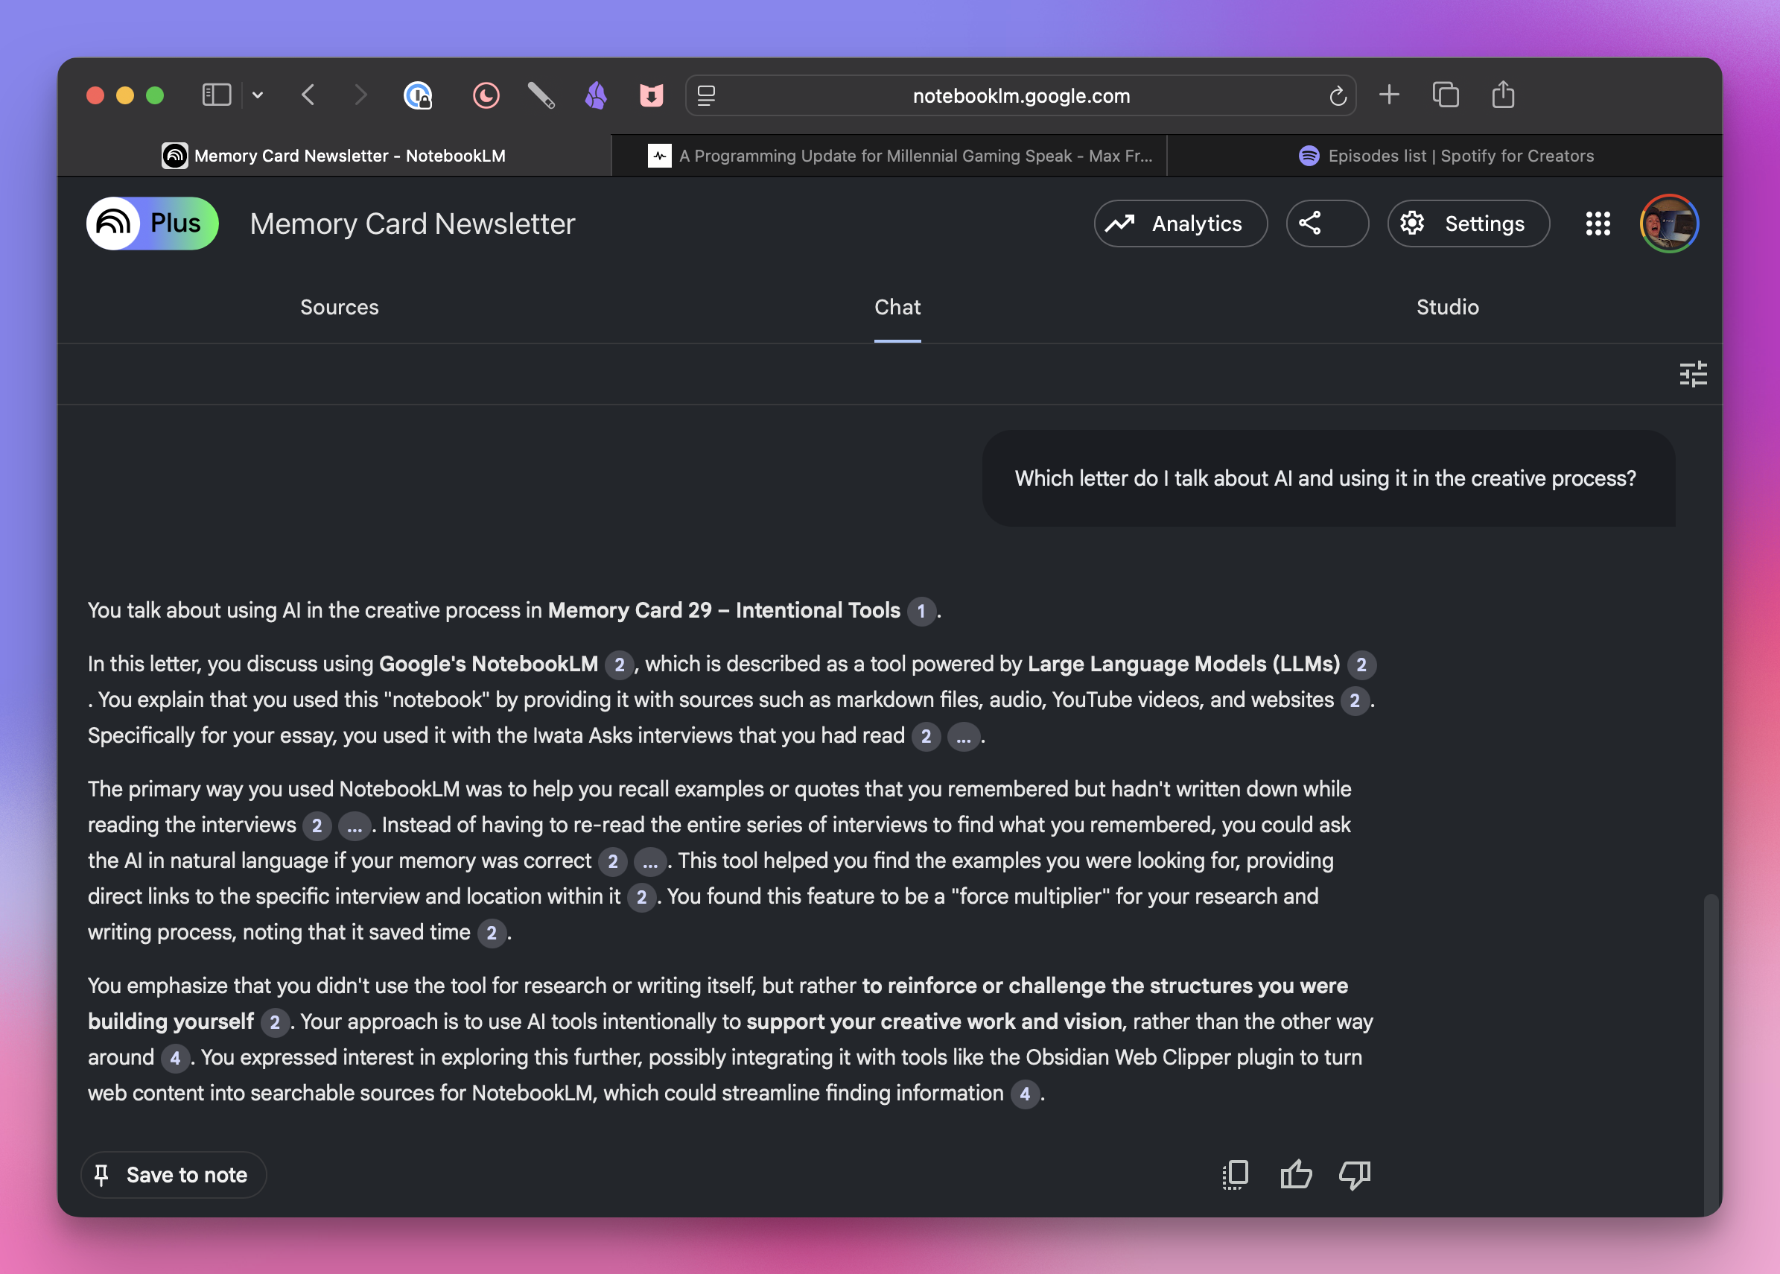Click the thumbs up feedback icon

click(1295, 1174)
